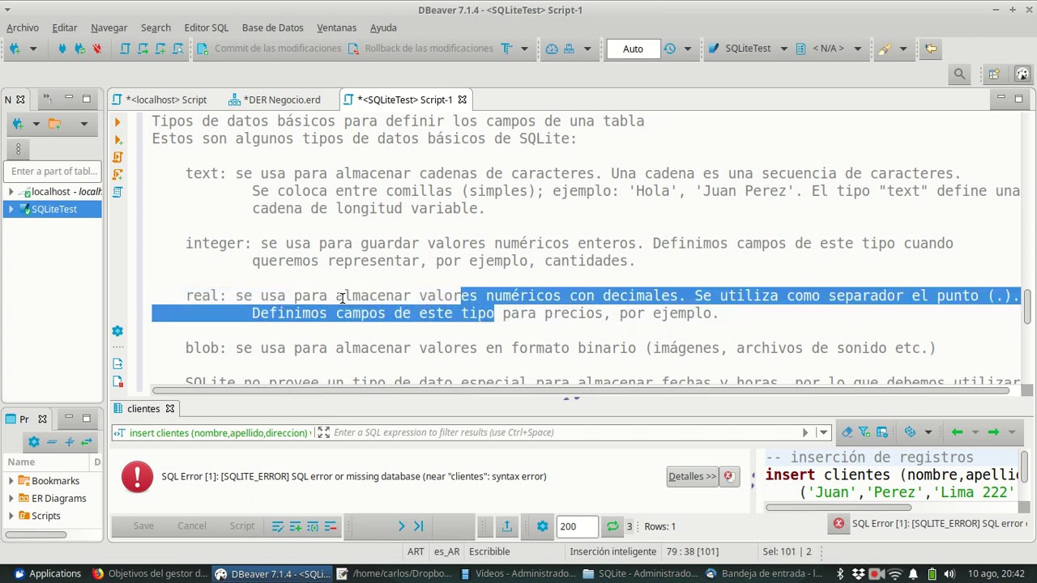Click the Detalles >> button
Screen dimensions: 1037x583
[692, 476]
